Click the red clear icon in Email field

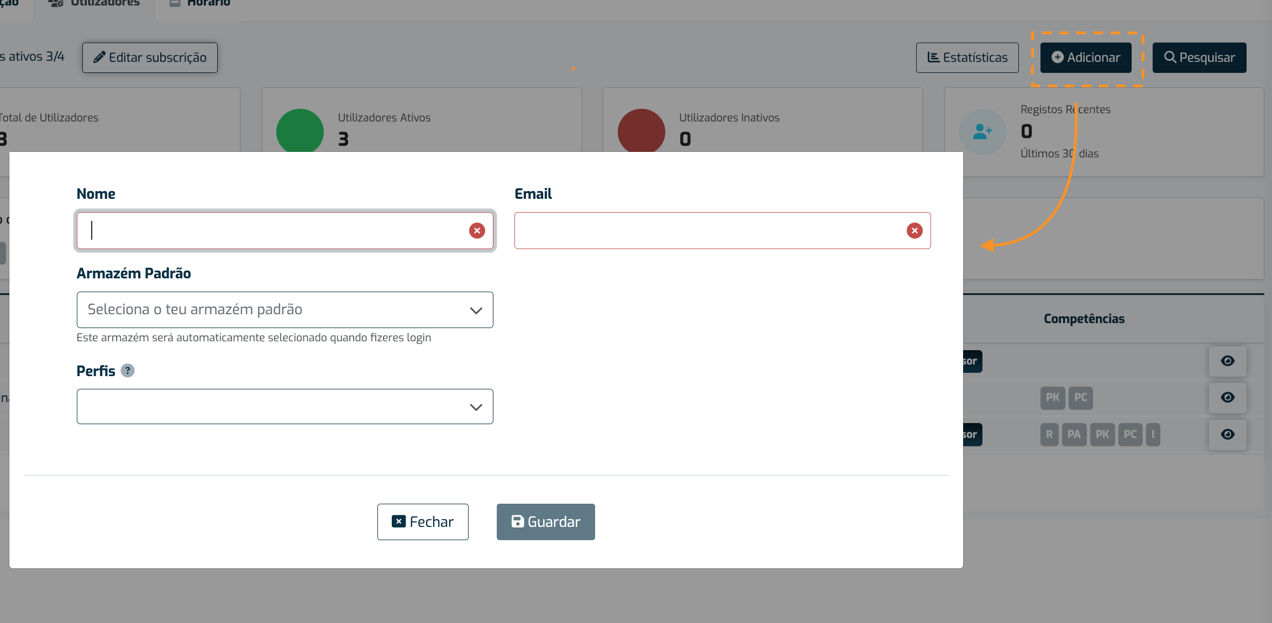(x=914, y=231)
